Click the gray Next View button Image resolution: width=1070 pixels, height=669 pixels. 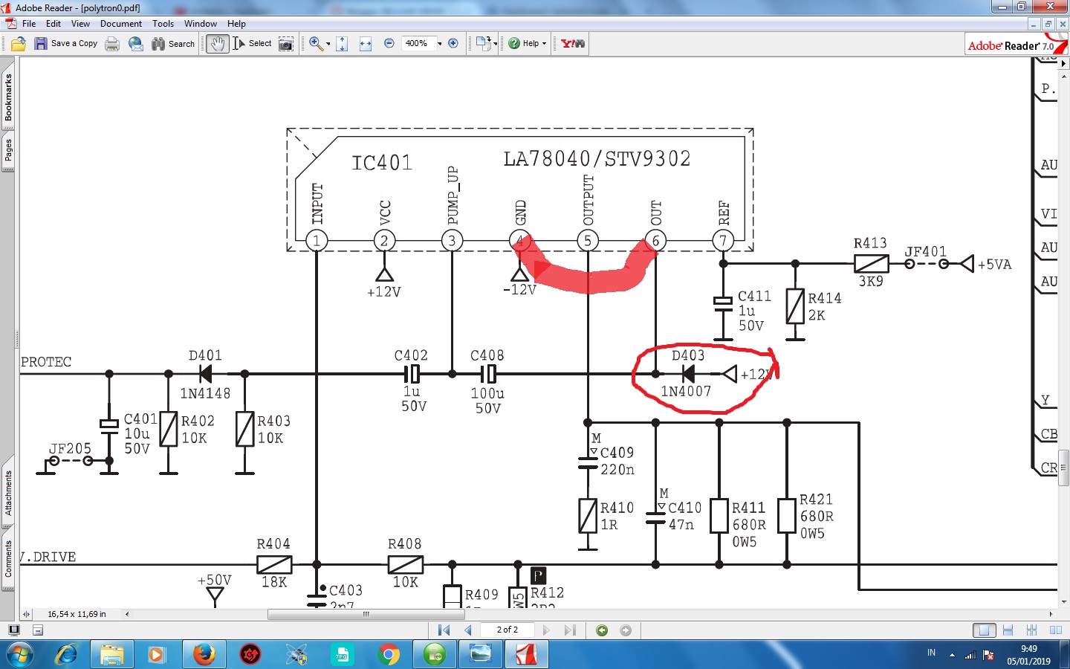[x=626, y=630]
